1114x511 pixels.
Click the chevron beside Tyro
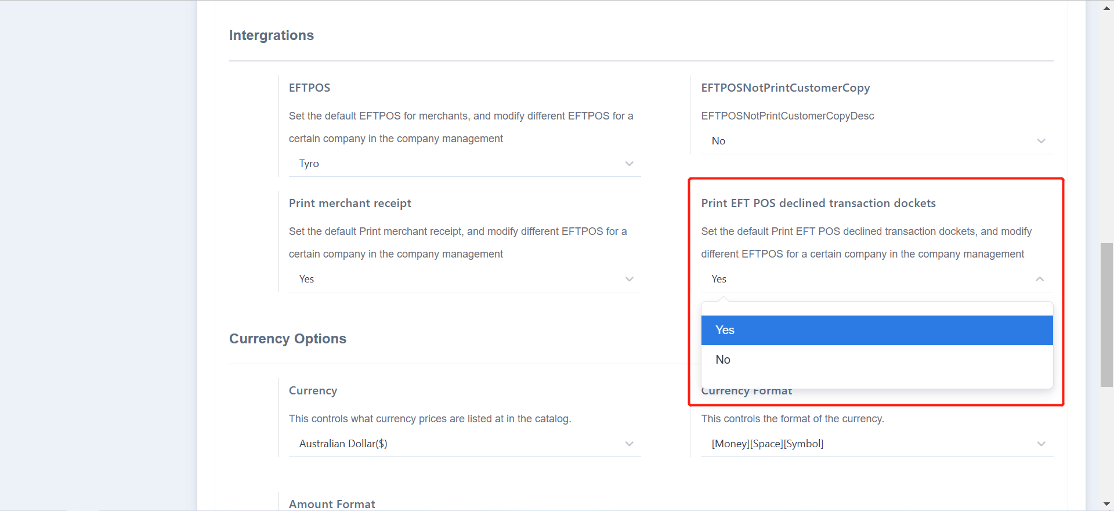630,164
